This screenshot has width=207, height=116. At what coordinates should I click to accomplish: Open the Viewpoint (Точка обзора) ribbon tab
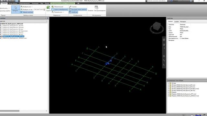13,4
